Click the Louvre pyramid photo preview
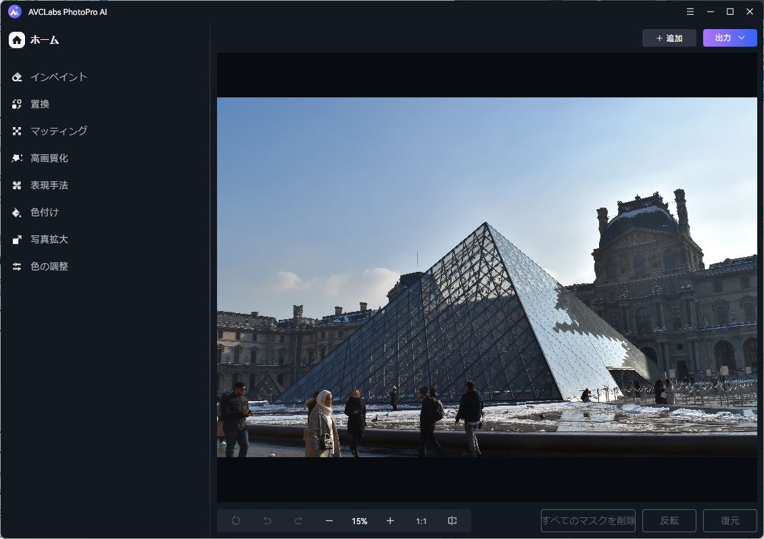This screenshot has width=764, height=539. point(487,277)
